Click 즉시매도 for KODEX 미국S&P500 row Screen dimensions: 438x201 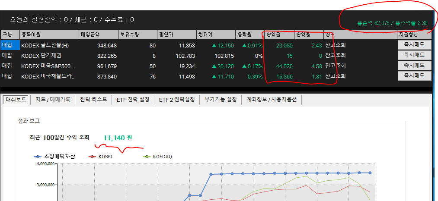(414, 66)
